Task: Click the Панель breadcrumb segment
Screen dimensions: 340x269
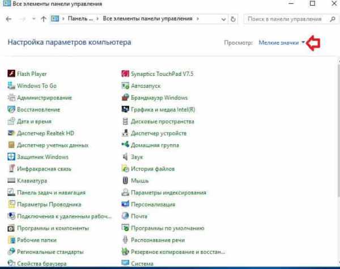Action: coord(80,19)
